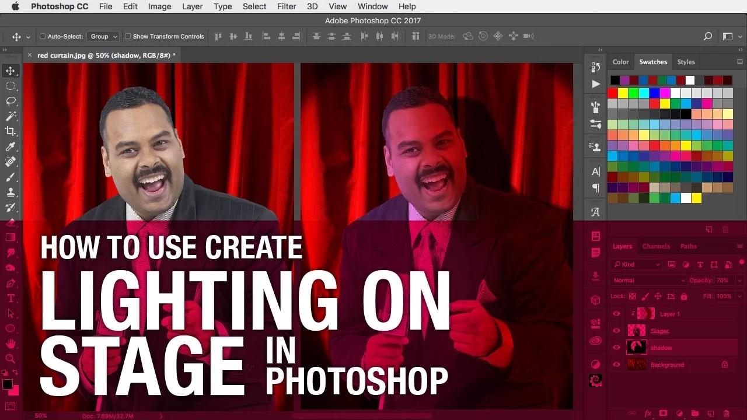Close the red curtain.jpg document tab
Screen dimensions: 747x420
point(30,55)
